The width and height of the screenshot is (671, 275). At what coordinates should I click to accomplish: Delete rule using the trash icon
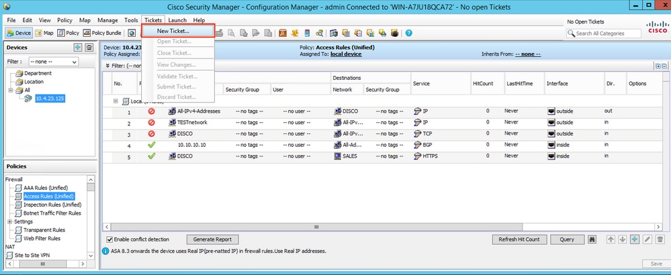point(660,239)
